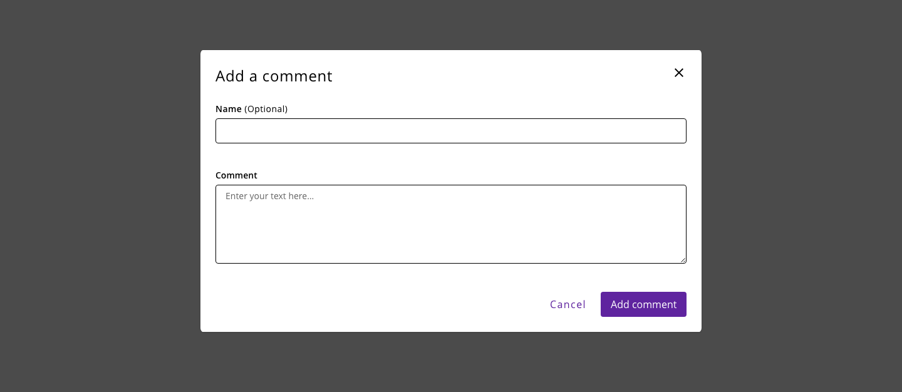This screenshot has width=902, height=392.
Task: Click inside the Name input field
Action: pyautogui.click(x=450, y=131)
